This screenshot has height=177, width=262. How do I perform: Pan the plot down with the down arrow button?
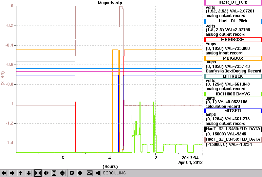click(x=29, y=173)
